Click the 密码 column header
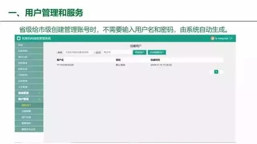The height and width of the screenshot is (144, 257). tap(118, 60)
